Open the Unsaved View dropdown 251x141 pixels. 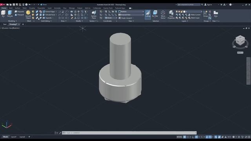[131, 15]
